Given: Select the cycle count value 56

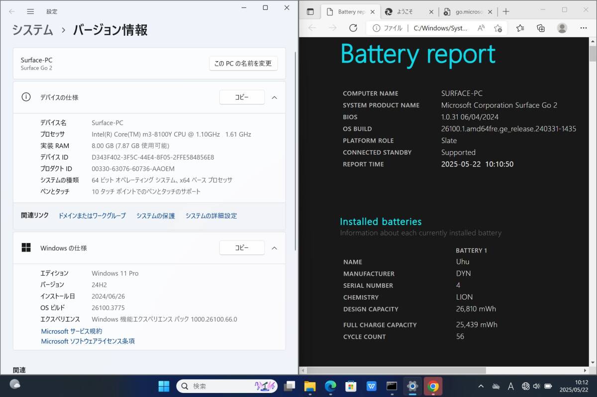Looking at the screenshot, I should [460, 336].
